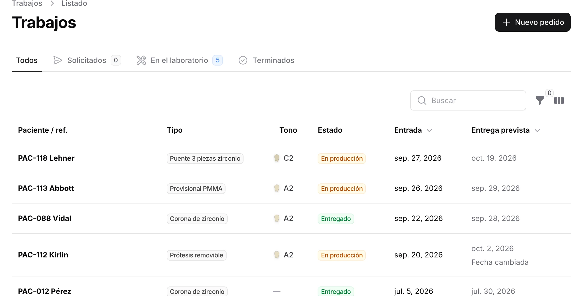
Task: Click the Fecha cambiada note
Action: tap(500, 262)
